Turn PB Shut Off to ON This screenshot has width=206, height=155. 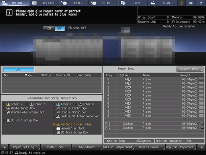(x=49, y=28)
